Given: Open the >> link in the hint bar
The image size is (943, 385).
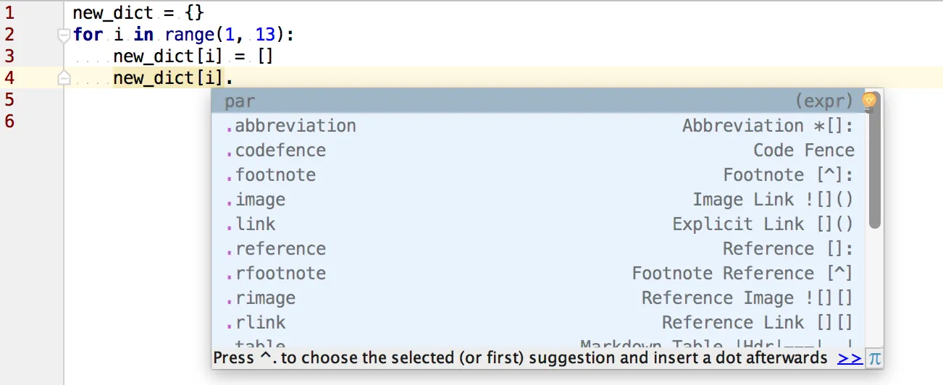Looking at the screenshot, I should click(849, 357).
